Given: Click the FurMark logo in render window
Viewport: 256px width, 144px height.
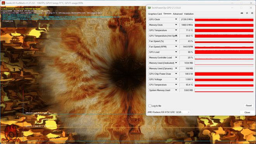Looking at the screenshot, I should pyautogui.click(x=11, y=134).
